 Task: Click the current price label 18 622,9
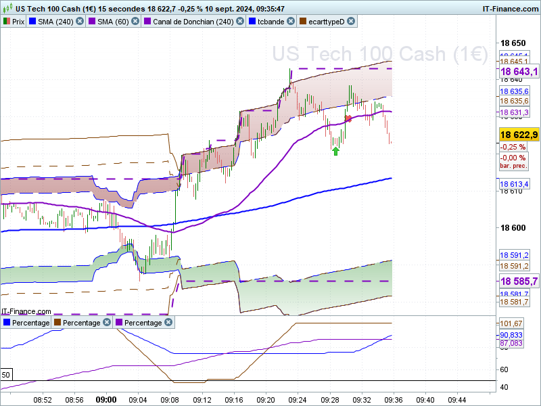coord(519,135)
